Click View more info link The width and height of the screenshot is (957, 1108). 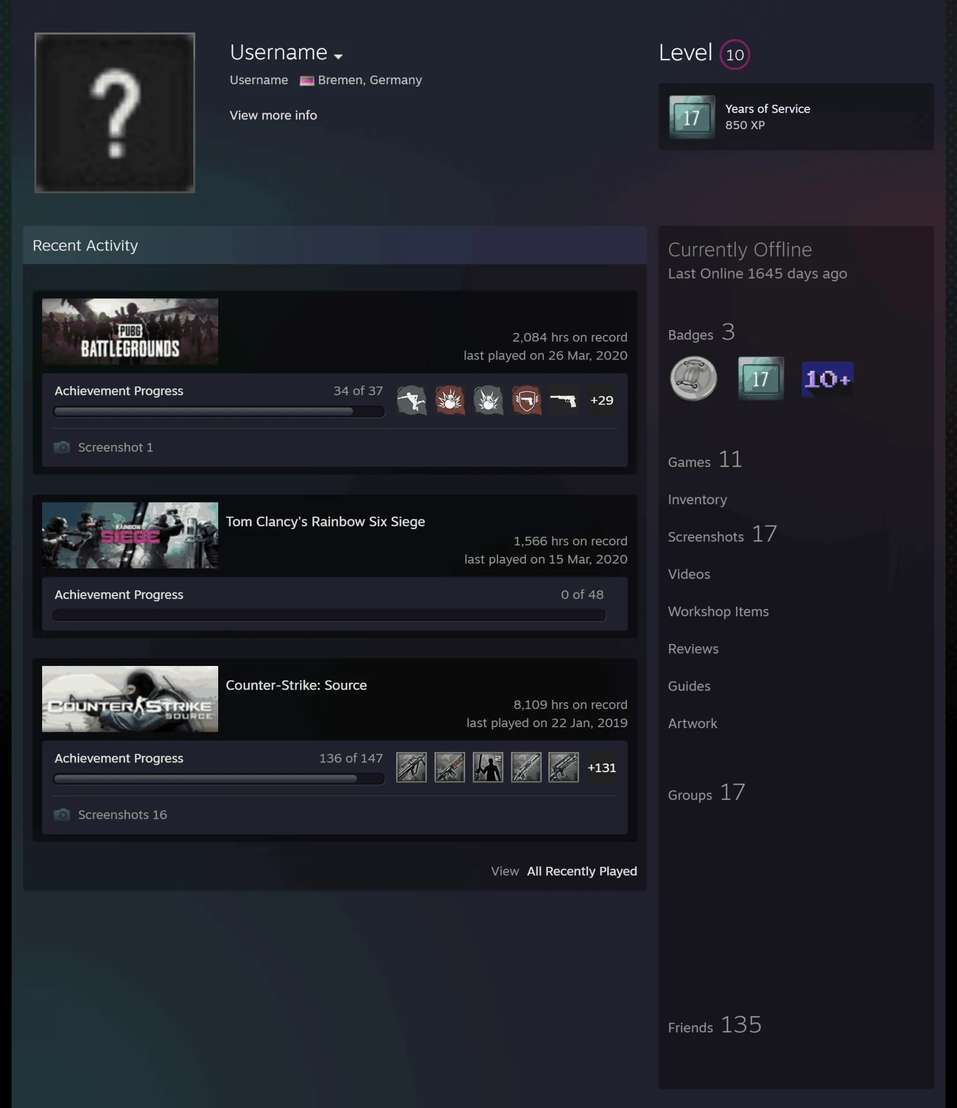pyautogui.click(x=273, y=115)
